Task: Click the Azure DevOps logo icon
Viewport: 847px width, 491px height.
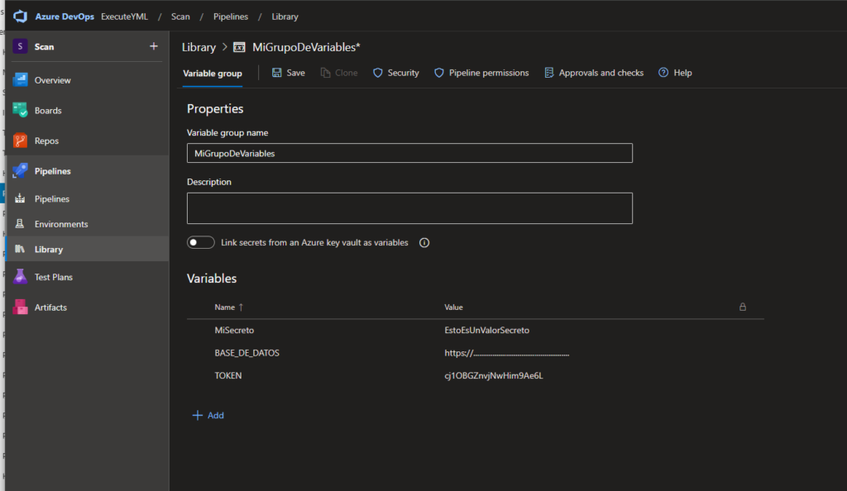Action: (x=21, y=17)
